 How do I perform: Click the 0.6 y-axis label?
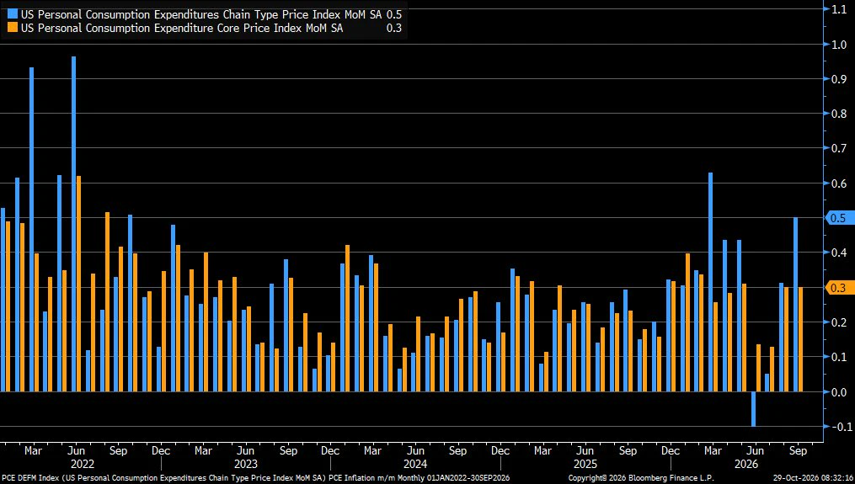[839, 183]
